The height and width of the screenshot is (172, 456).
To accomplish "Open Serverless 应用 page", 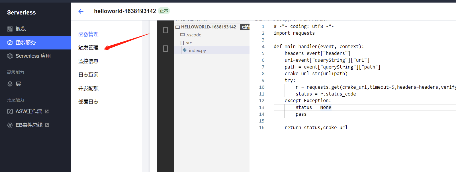I will pos(33,56).
